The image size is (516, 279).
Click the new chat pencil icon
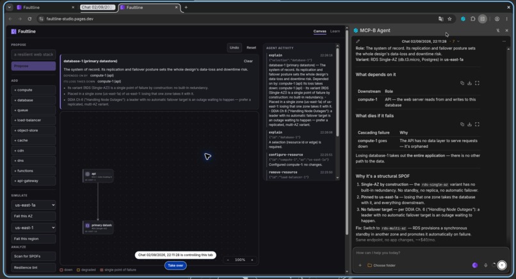click(358, 41)
